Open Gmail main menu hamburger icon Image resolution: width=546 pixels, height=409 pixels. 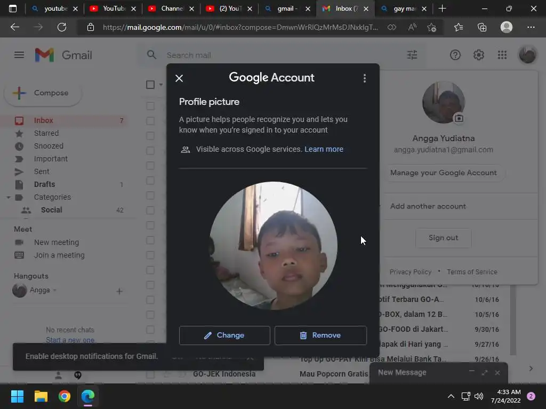click(19, 55)
